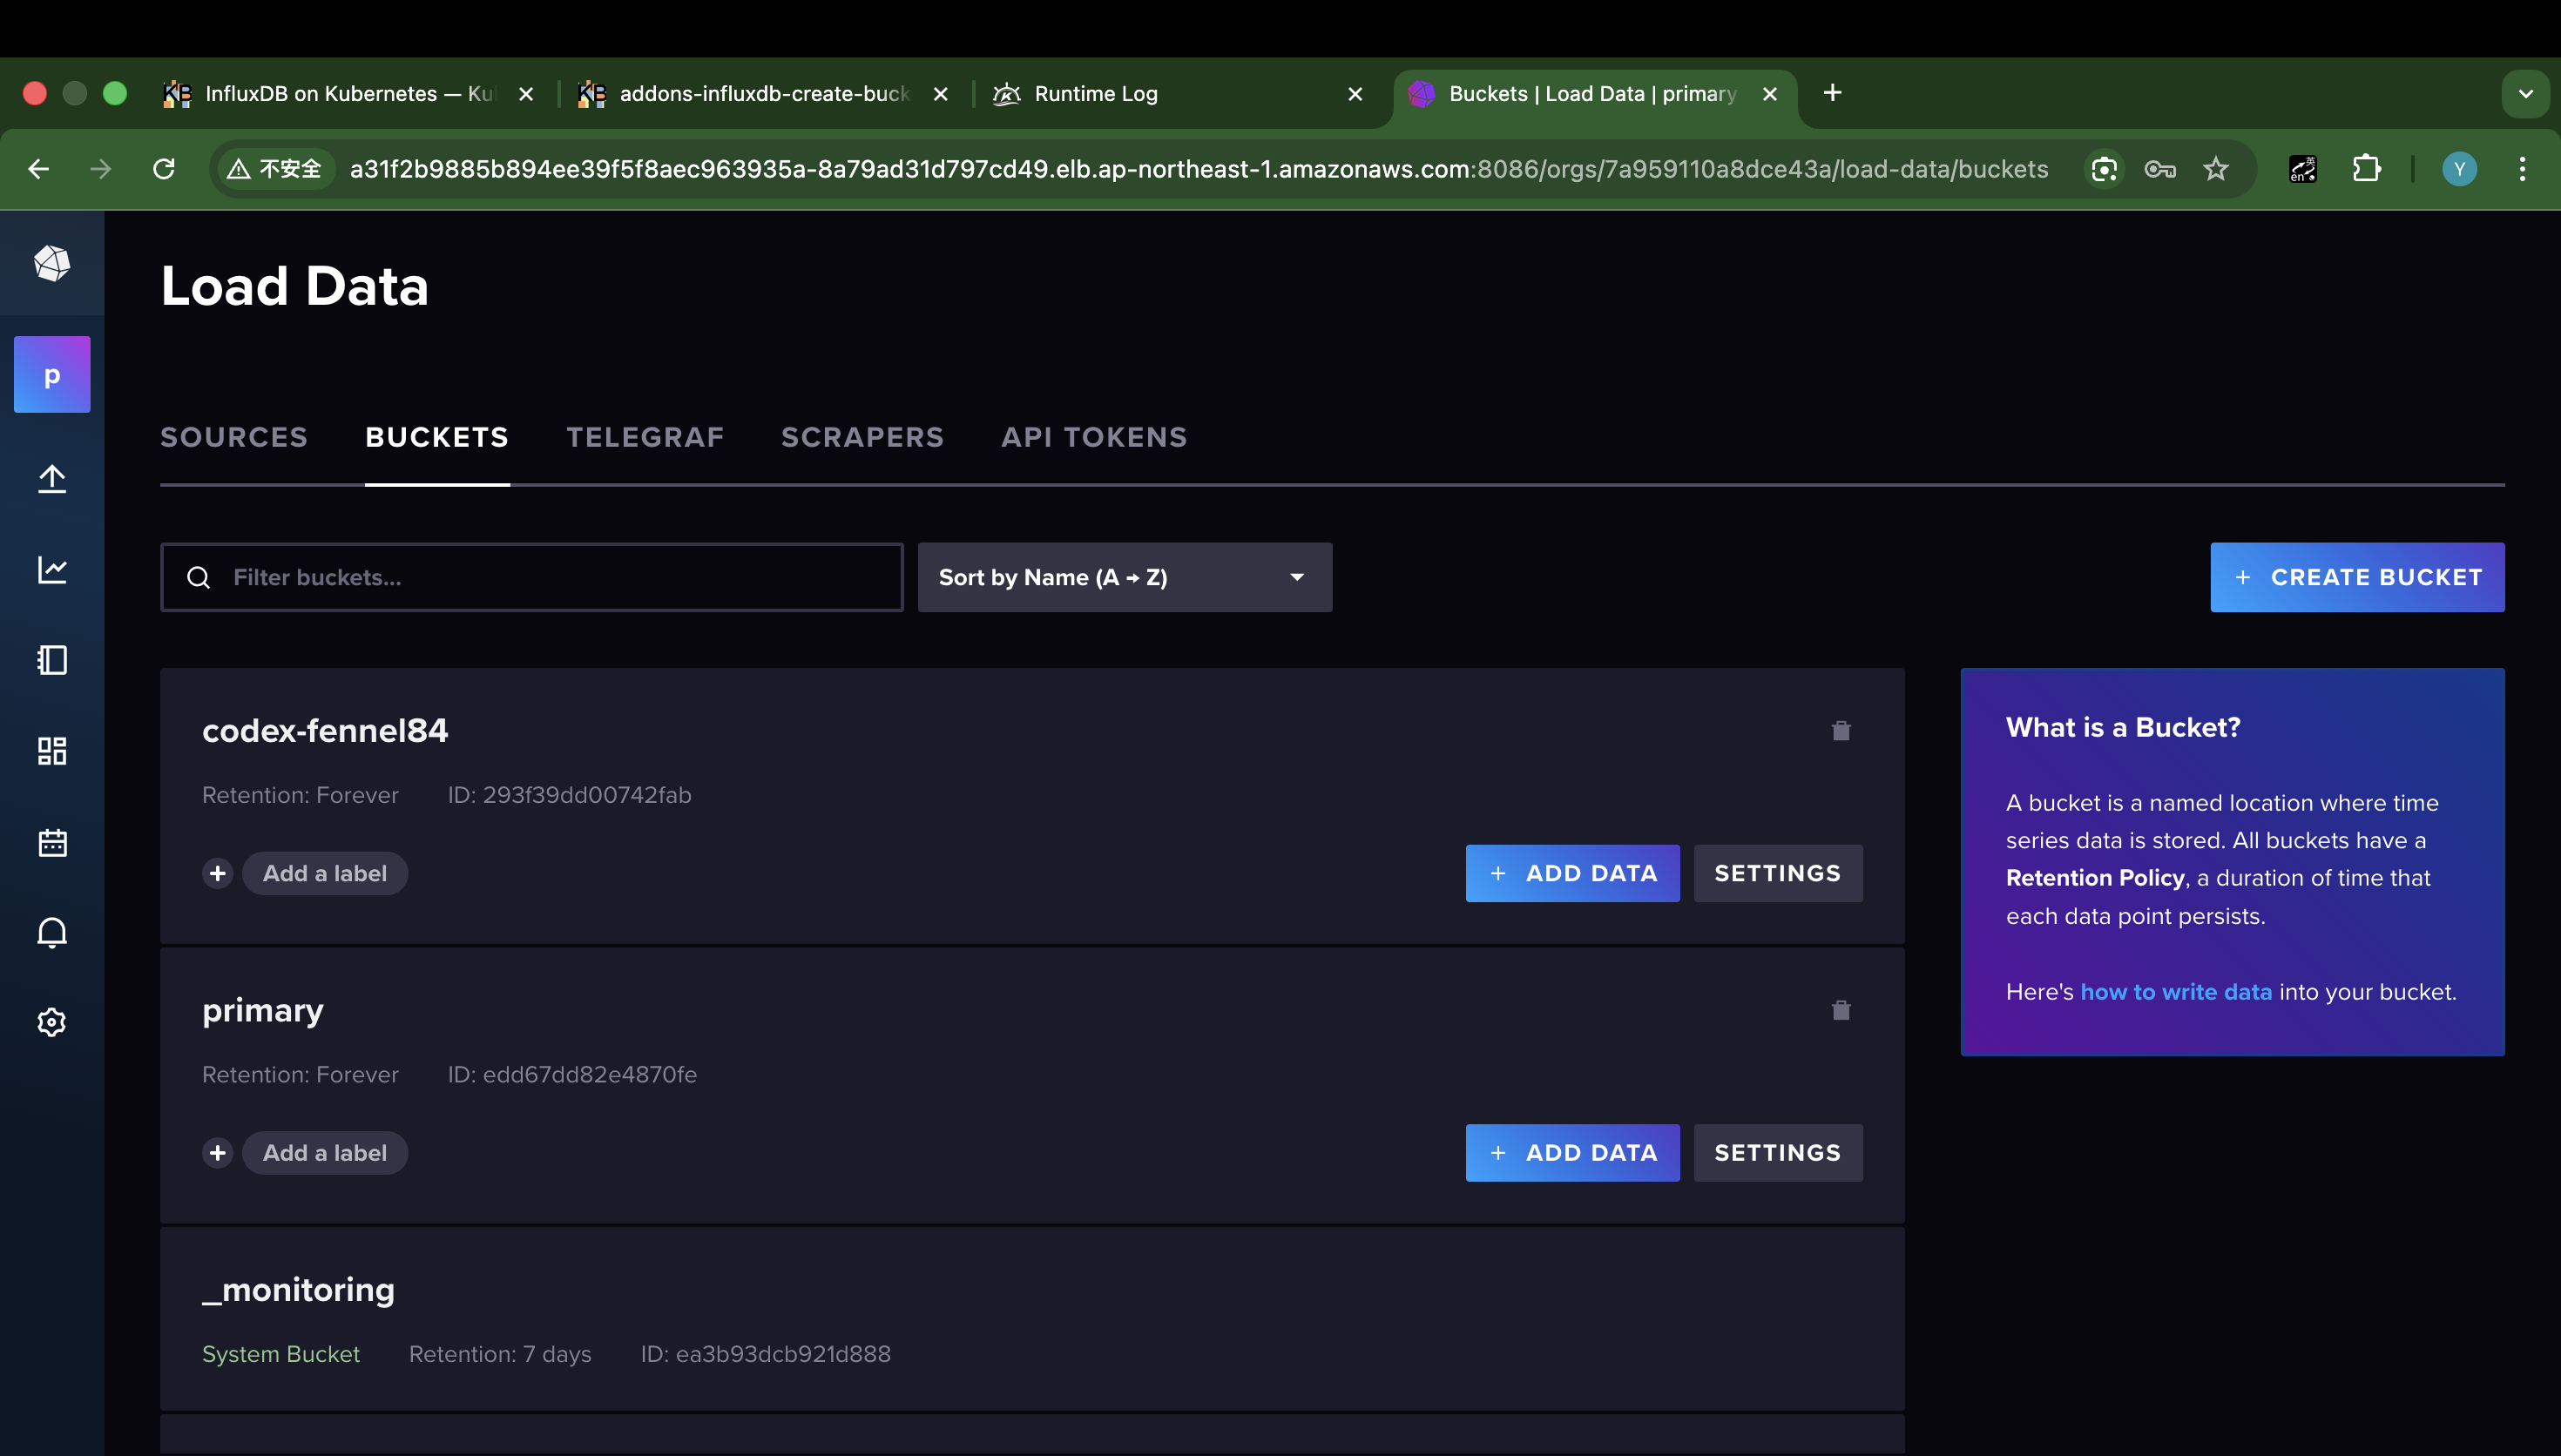The height and width of the screenshot is (1456, 2561).
Task: Click plus icon to label codex-fennel84
Action: point(218,873)
